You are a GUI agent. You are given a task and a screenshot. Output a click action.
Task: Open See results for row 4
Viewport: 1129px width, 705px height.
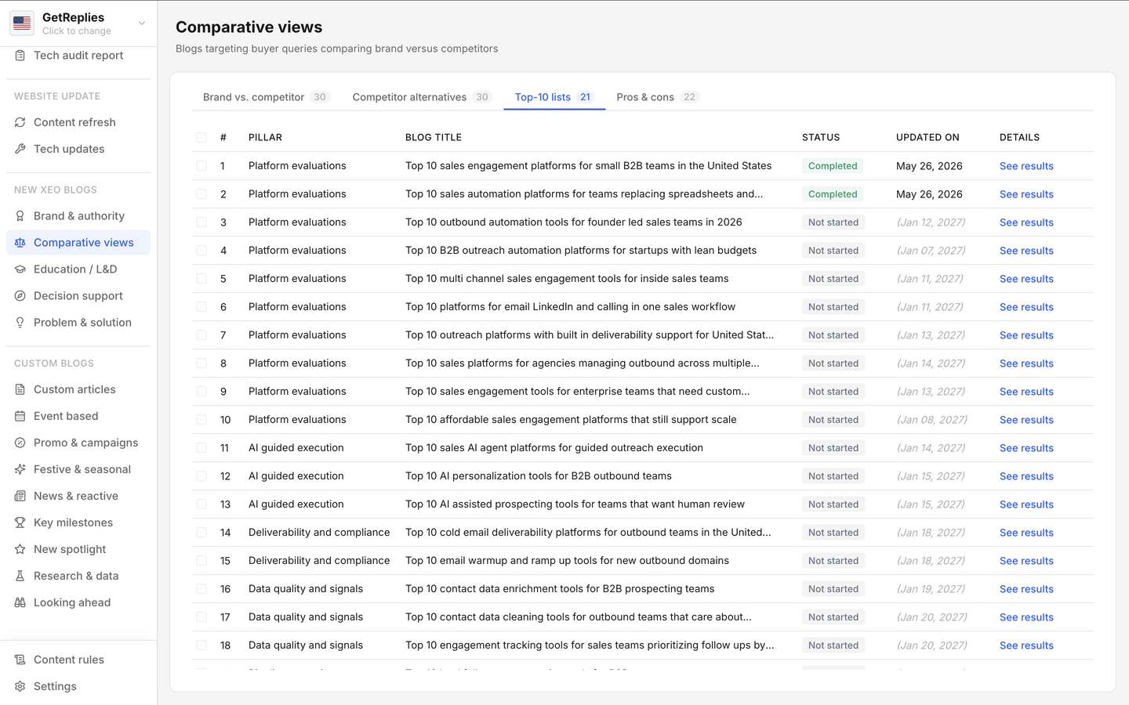(x=1026, y=251)
